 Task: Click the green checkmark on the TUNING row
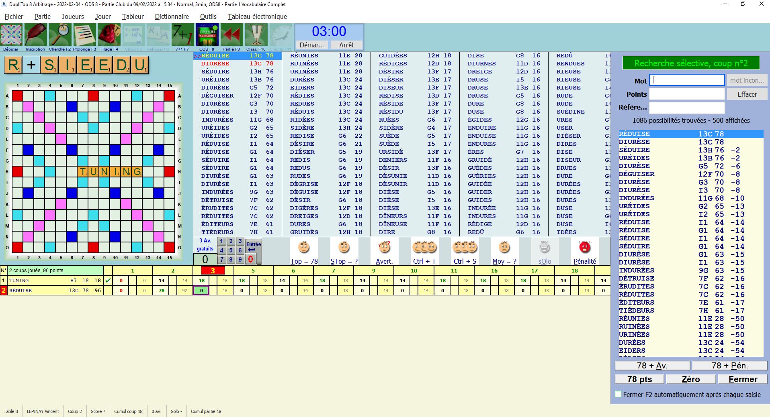click(x=108, y=281)
